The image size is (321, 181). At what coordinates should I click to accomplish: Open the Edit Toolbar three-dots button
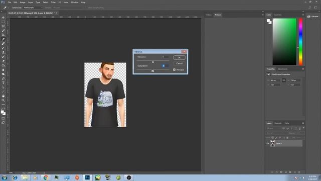click(3, 105)
